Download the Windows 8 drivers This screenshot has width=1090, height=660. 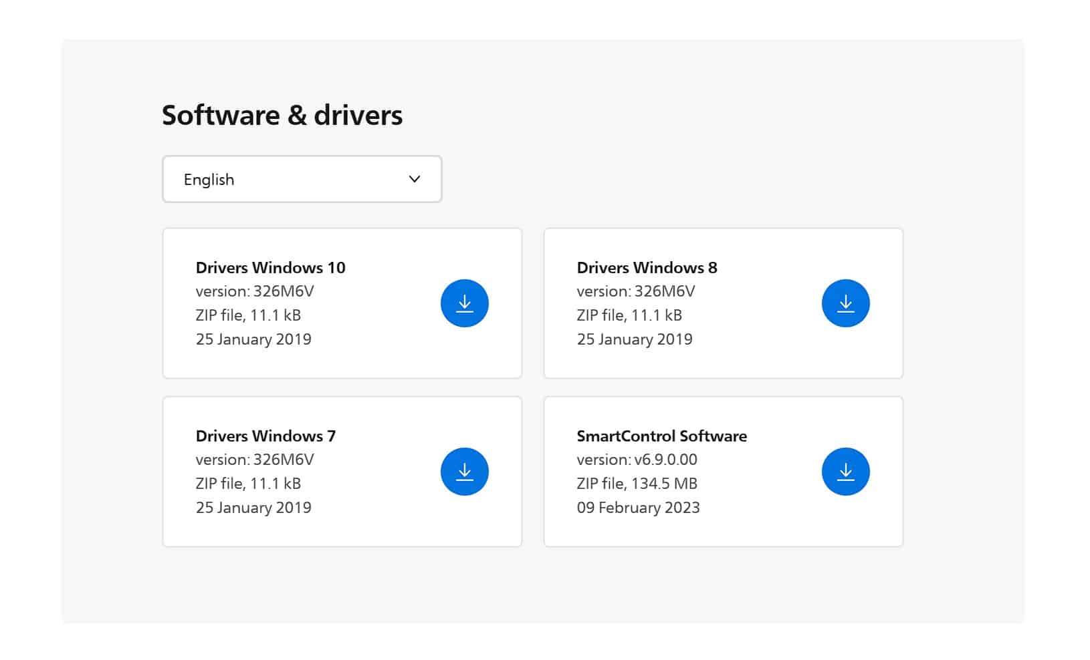845,303
